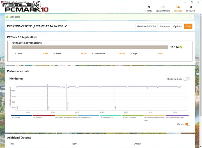Click the scrollbar up arrow
The height and width of the screenshot is (148, 202).
click(201, 14)
